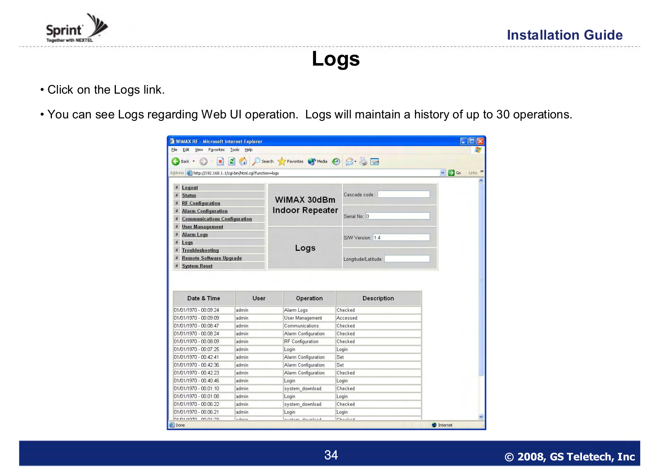Click the '01/01/1970 - 00:09:24' log cell
The height and width of the screenshot is (467, 660).
pos(204,310)
